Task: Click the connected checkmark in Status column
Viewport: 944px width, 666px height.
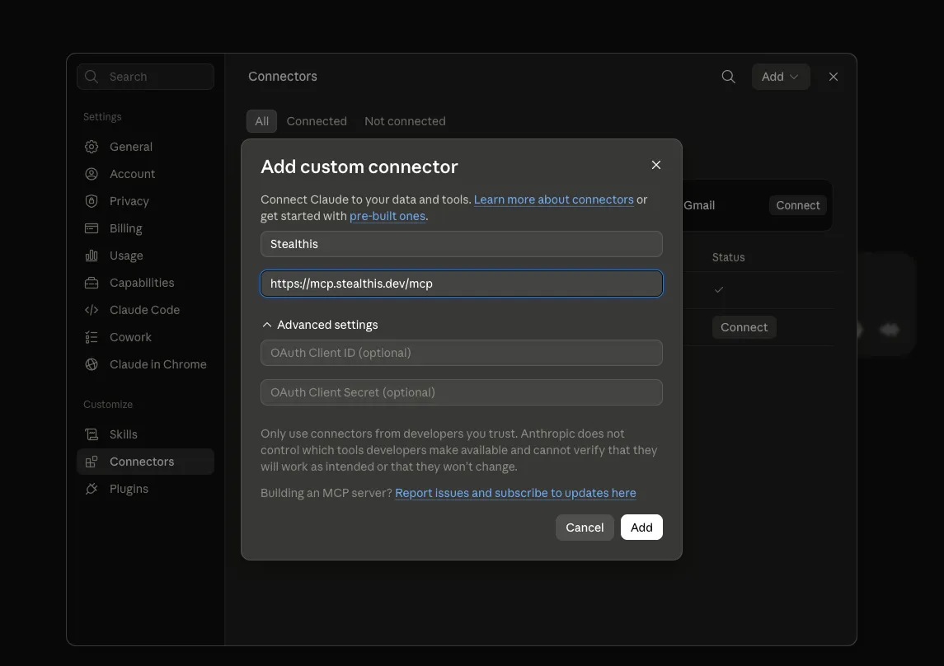Action: tap(719, 289)
